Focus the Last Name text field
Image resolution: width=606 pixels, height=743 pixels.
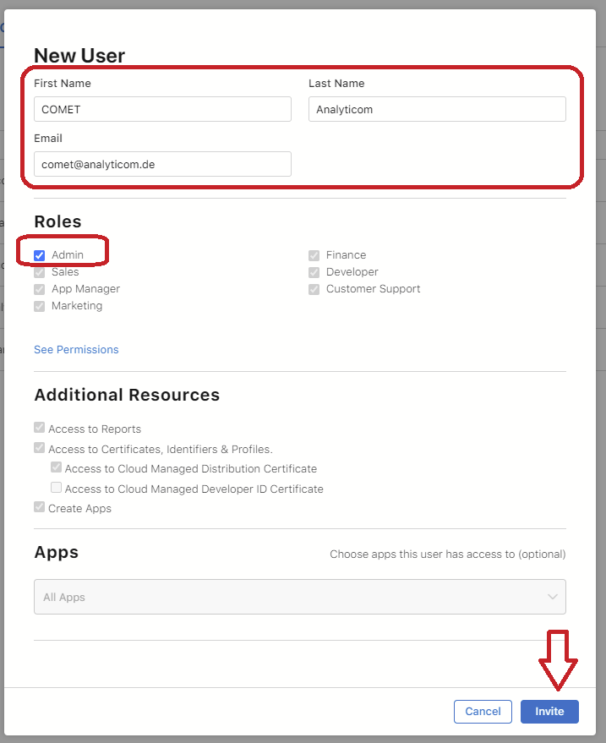(x=437, y=109)
